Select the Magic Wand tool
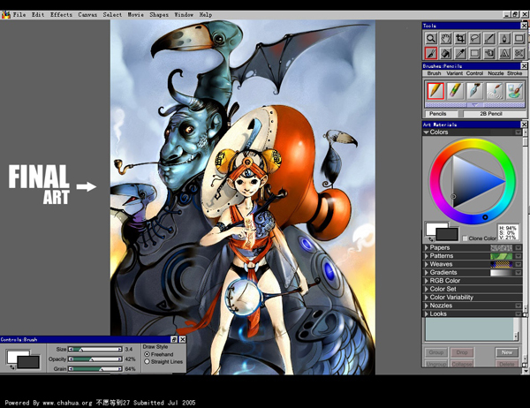The width and height of the screenshot is (530, 408). coord(489,39)
